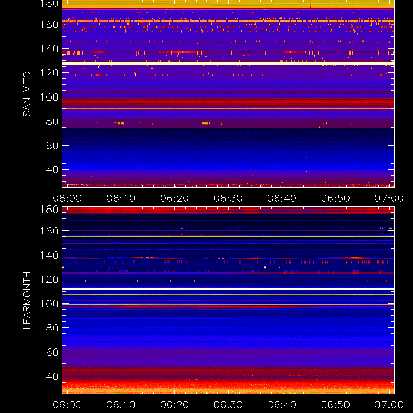Select 160 label on Learmonth frequency axis
Screen dimensions: 413x413
click(x=49, y=231)
